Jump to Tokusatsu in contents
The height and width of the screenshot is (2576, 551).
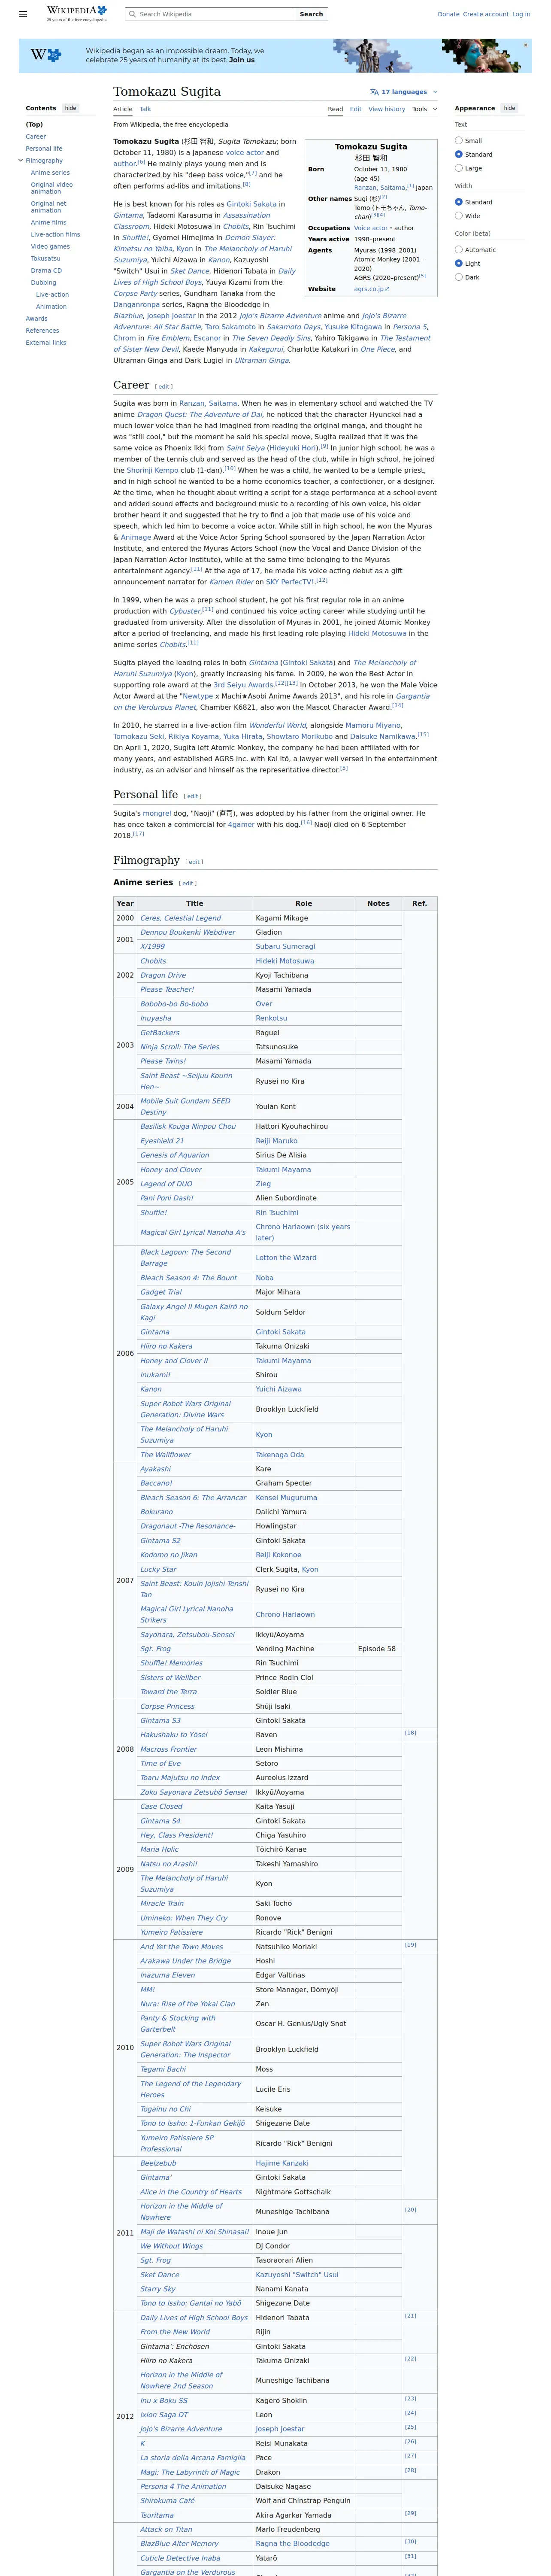(45, 258)
